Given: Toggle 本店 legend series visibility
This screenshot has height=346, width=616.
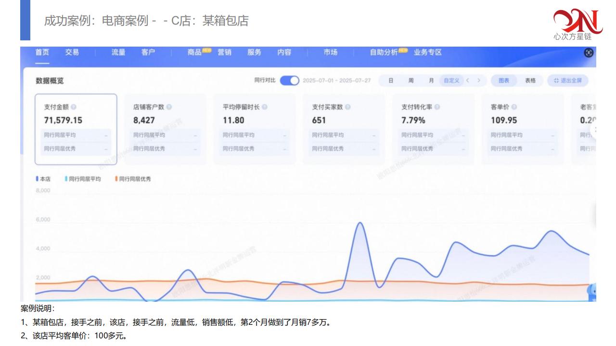Looking at the screenshot, I should (x=43, y=179).
